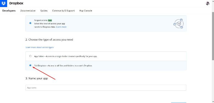214x103 pixels.
Task: Follow the Learn more link
Action: (61, 27)
